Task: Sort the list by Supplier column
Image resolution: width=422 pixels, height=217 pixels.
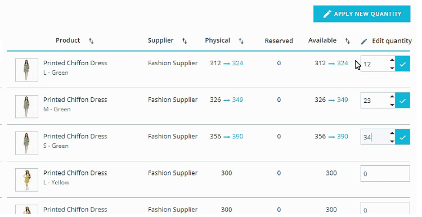Action: pos(185,41)
